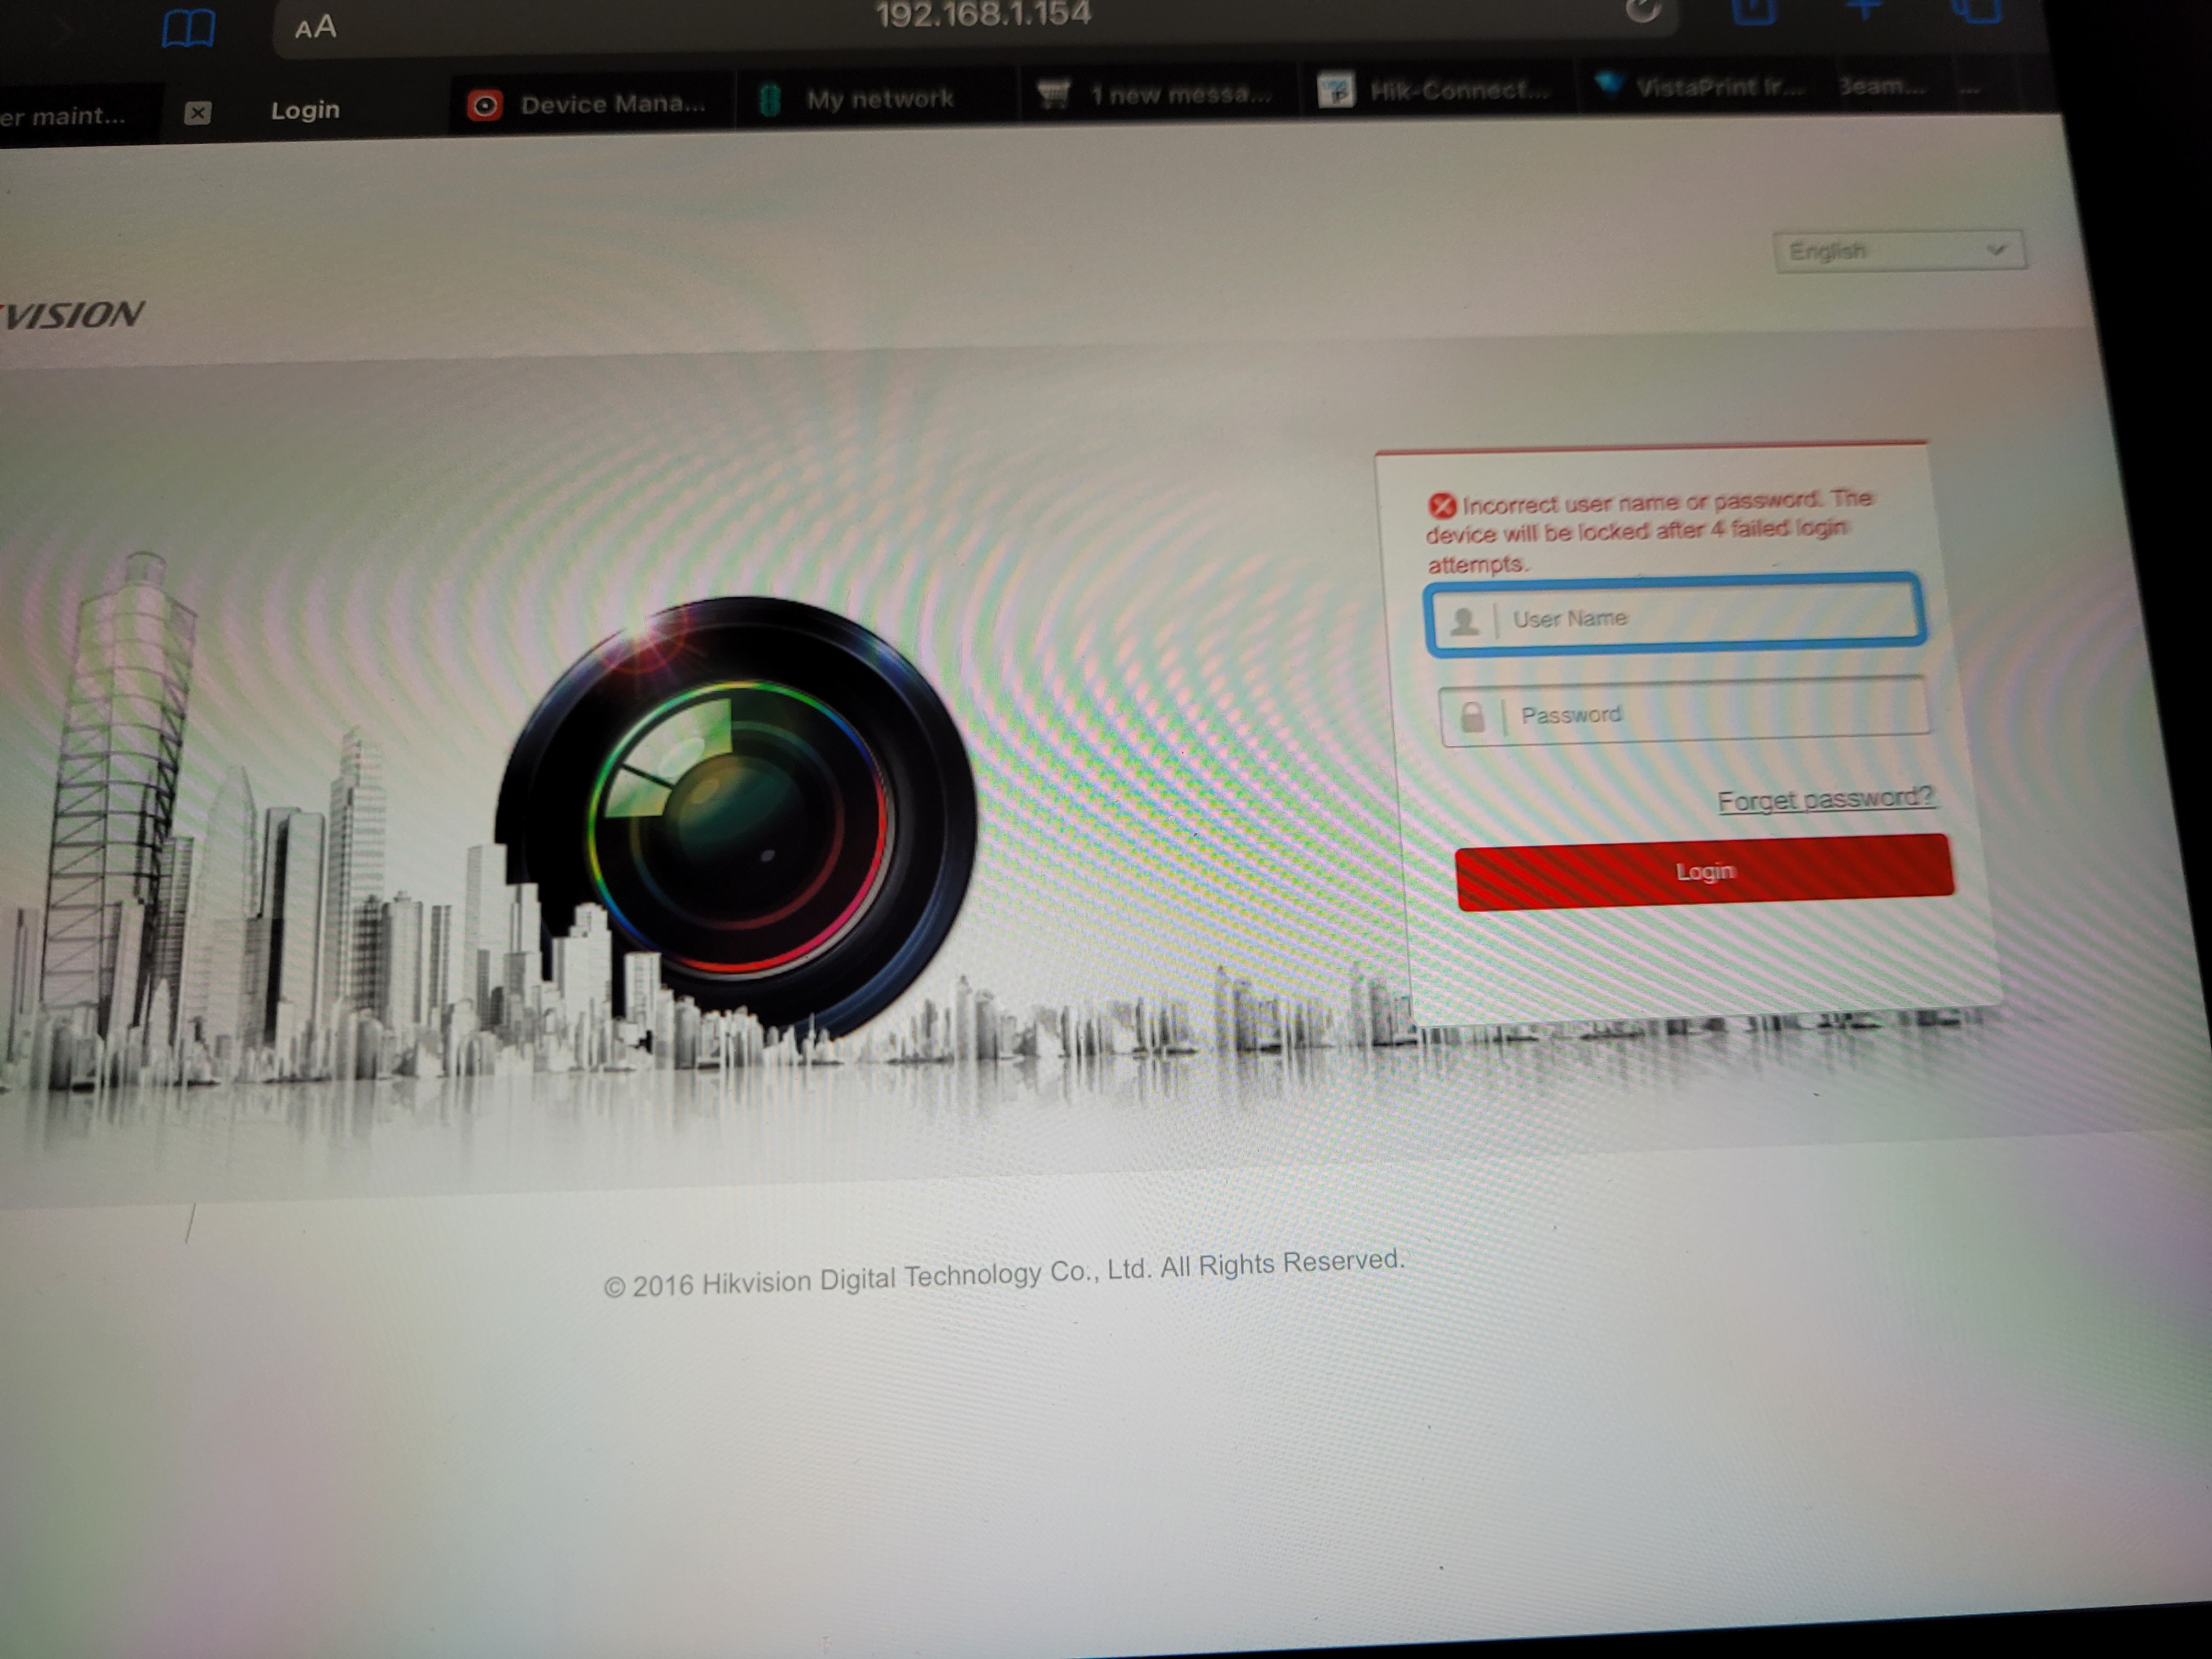Click the red error X icon
The width and height of the screenshot is (2212, 1659).
click(1441, 506)
